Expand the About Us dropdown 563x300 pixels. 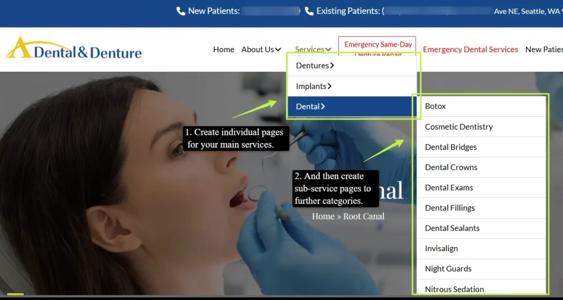(261, 49)
